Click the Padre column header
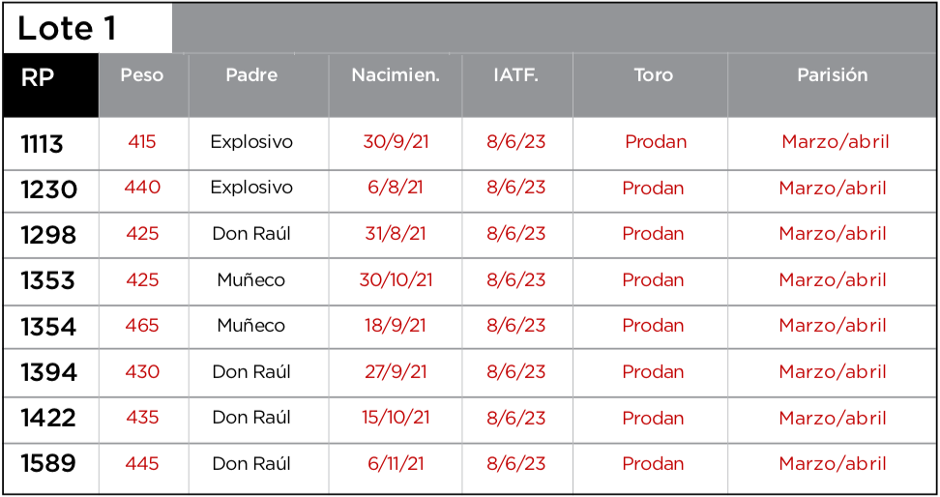The width and height of the screenshot is (940, 497). 251,75
